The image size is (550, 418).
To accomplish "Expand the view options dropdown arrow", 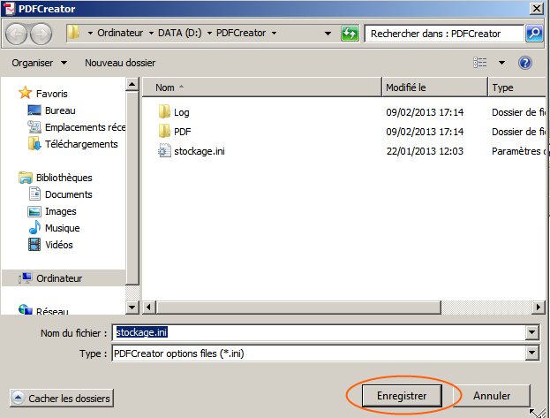I will pos(501,63).
